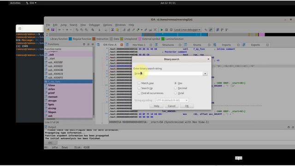
Task: Close the Structures tab with its icon
Action: (x=180, y=45)
